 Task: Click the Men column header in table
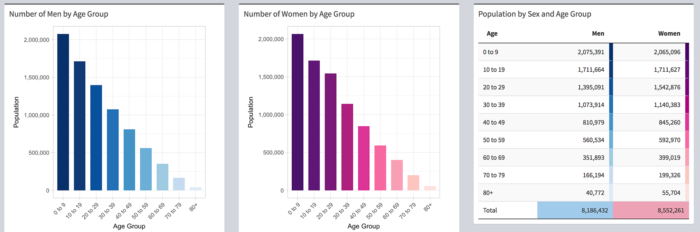[x=598, y=34]
